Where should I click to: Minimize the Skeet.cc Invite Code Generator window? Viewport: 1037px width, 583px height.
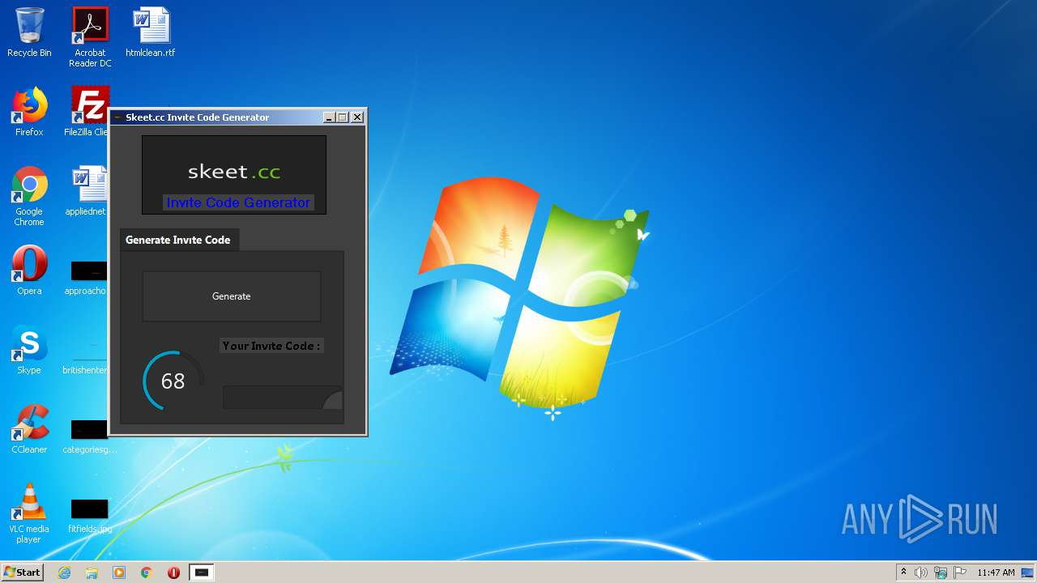click(329, 117)
